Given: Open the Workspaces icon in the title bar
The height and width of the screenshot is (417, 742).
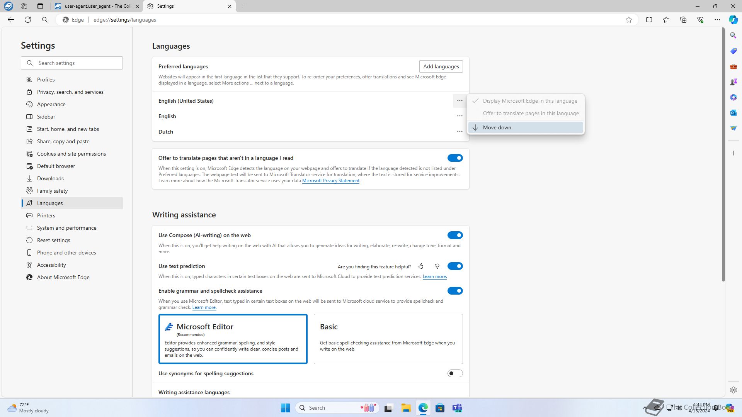Looking at the screenshot, I should pyautogui.click(x=24, y=6).
